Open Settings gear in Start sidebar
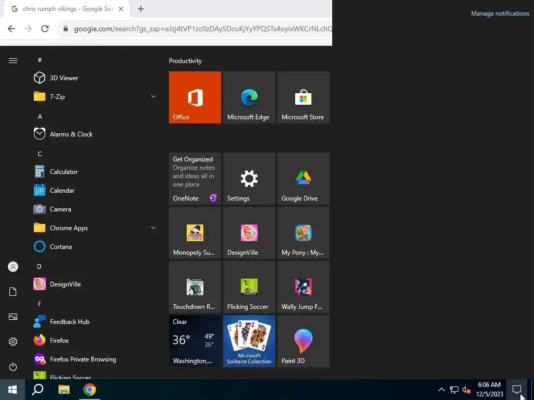Screen dimensions: 534x400 tap(13, 342)
